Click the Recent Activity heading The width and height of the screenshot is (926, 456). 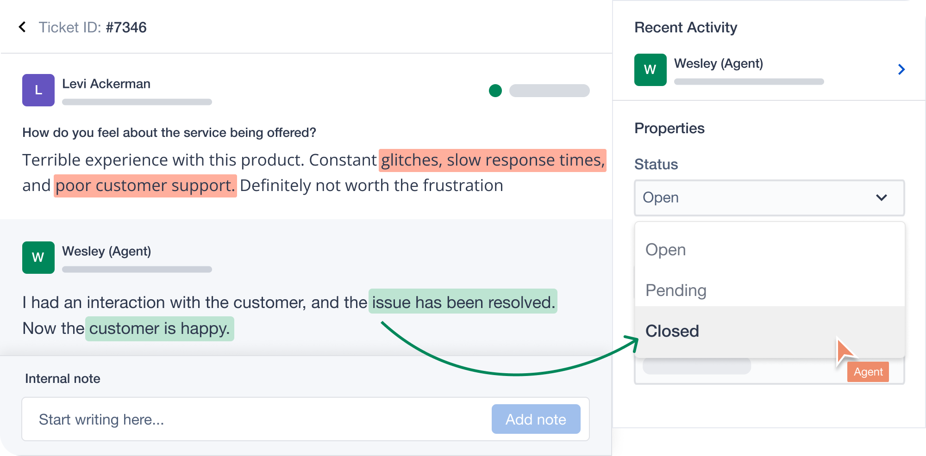[x=686, y=27]
